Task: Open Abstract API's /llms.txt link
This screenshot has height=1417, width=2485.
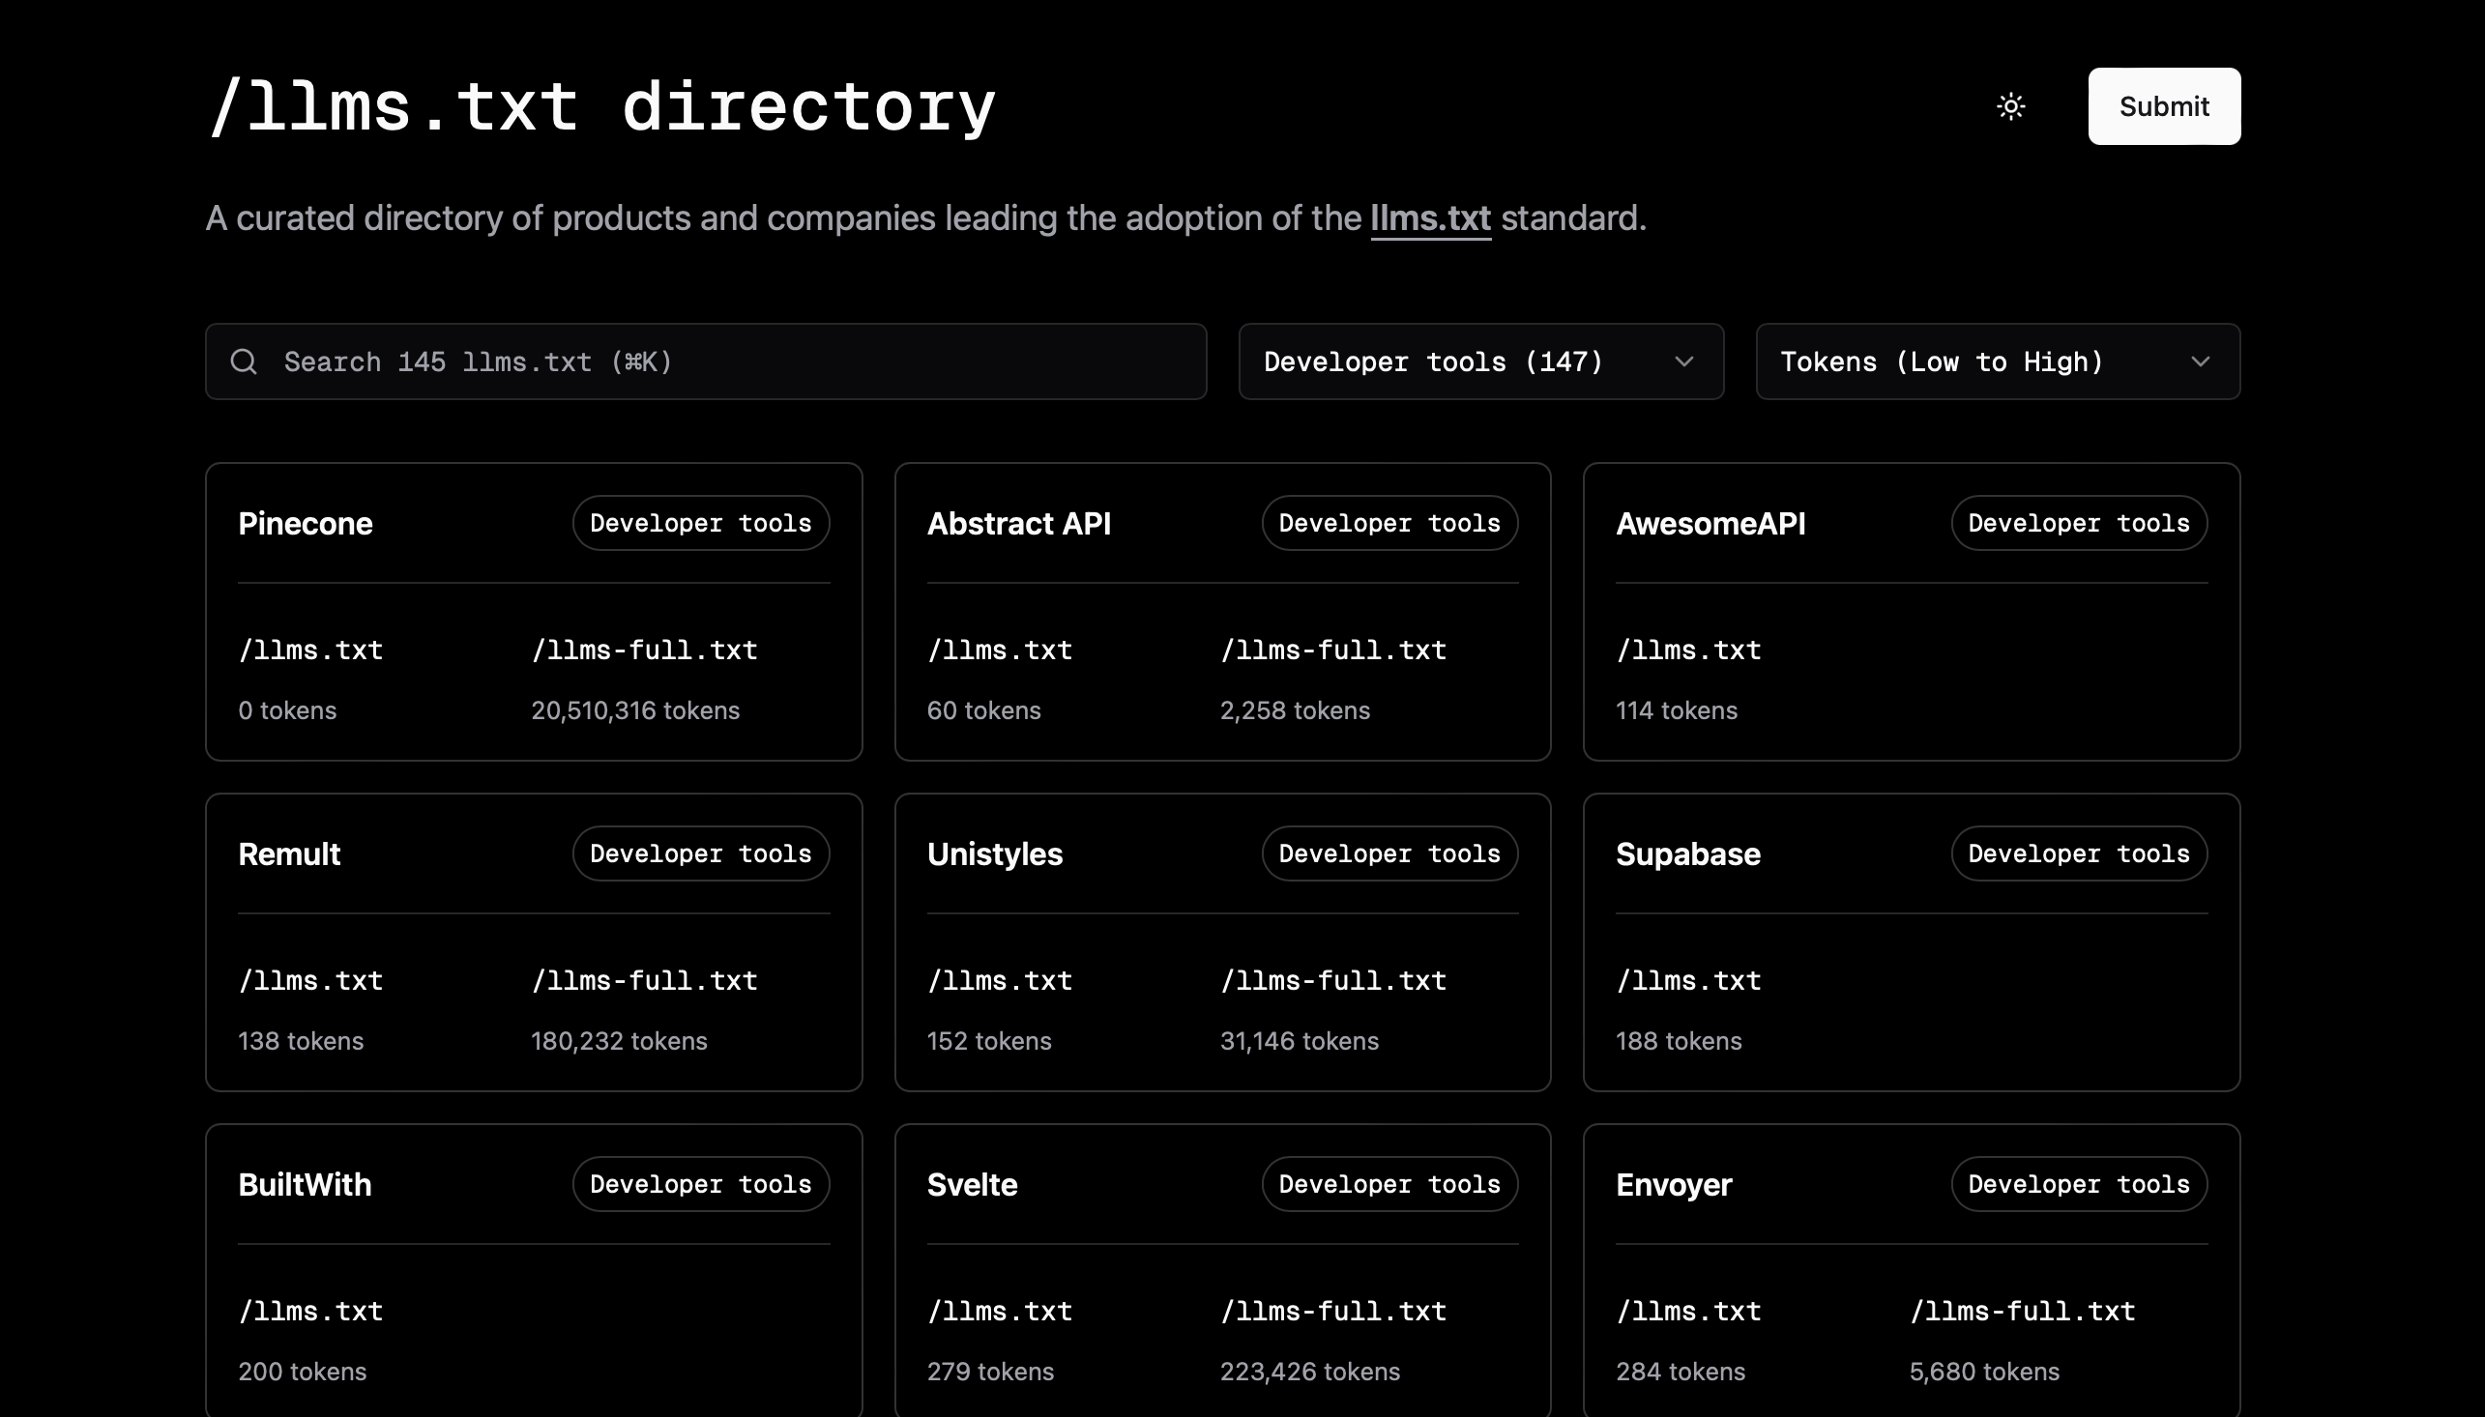Action: click(999, 651)
